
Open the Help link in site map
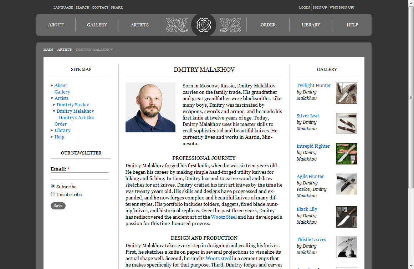(x=60, y=137)
